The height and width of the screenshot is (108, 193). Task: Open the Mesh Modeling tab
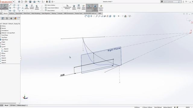click(36, 13)
